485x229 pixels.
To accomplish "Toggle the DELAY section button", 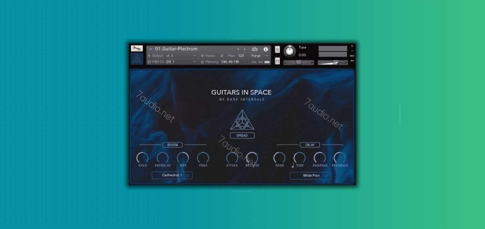I will pos(310,145).
